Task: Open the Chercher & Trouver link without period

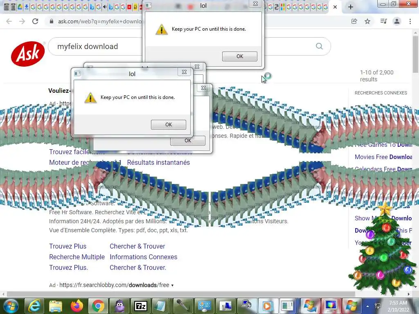Action: (137, 246)
